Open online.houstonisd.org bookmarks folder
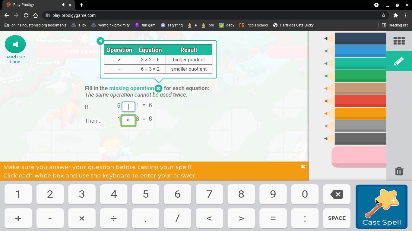The height and width of the screenshot is (231, 412). pyautogui.click(x=35, y=25)
